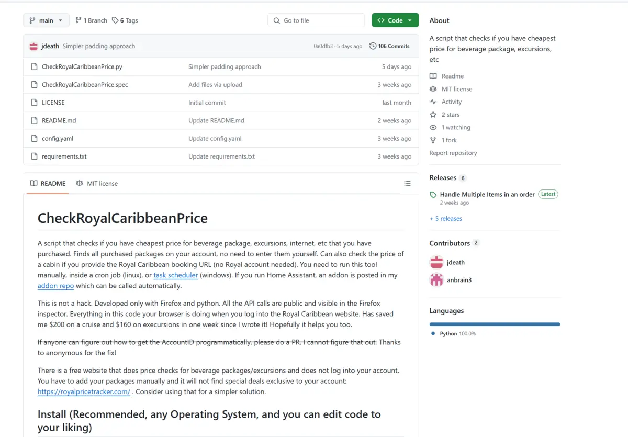The width and height of the screenshot is (628, 437).
Task: Open the main branch selector dropdown
Action: click(46, 20)
